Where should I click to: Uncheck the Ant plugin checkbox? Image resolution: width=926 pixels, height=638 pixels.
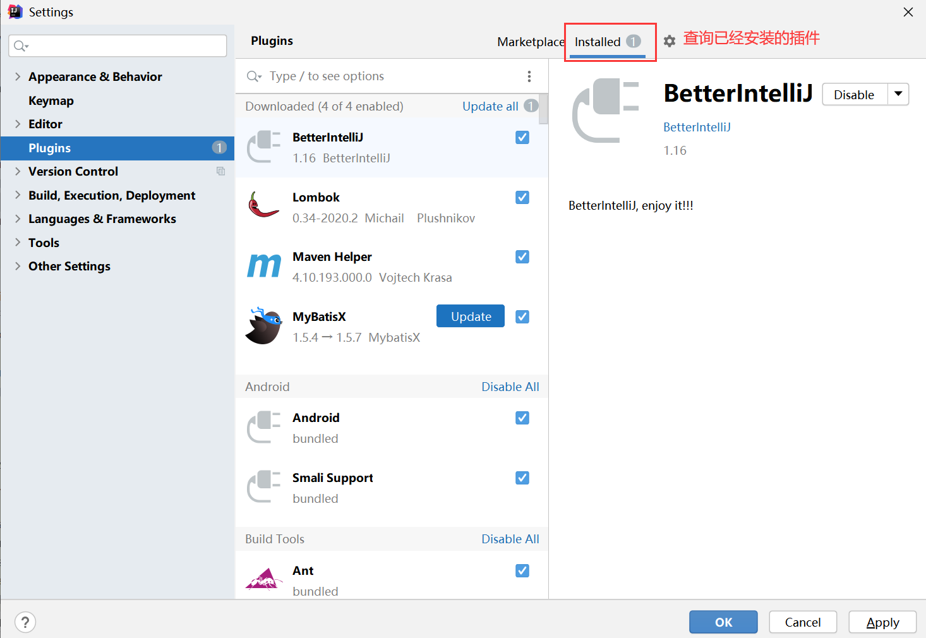tap(522, 570)
